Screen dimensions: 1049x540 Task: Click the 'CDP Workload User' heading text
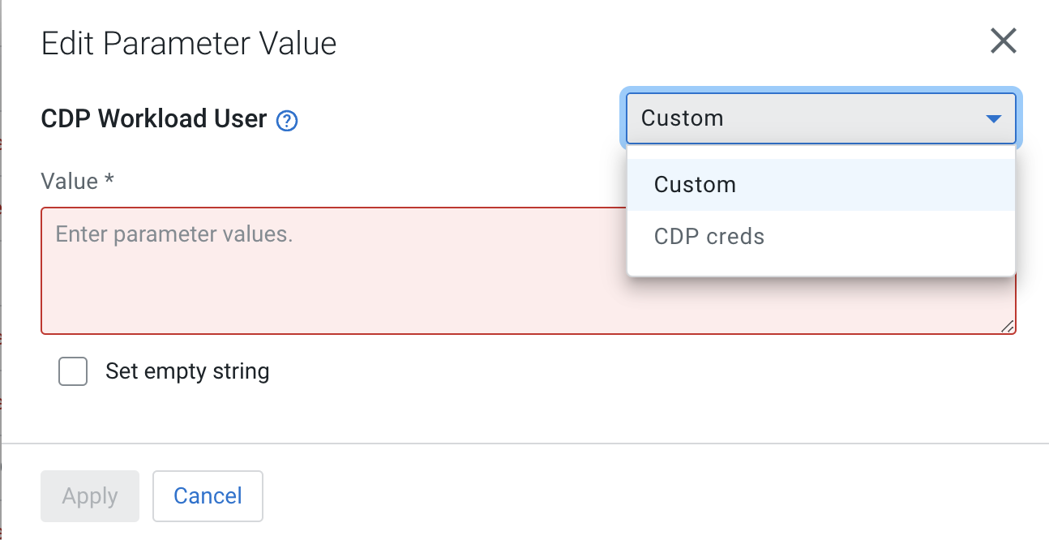(154, 119)
